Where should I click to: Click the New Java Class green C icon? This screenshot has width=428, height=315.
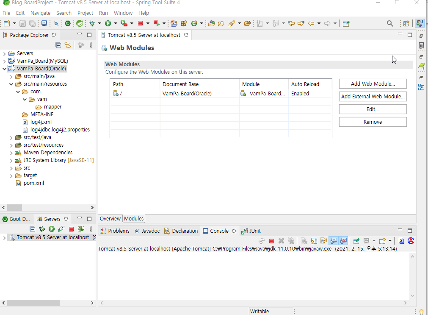click(194, 23)
